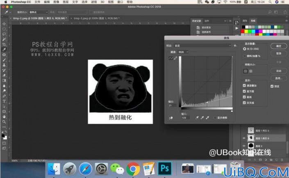The width and height of the screenshot is (289, 178).
Task: Select the Light (0-255) radio option
Action: click(245, 49)
